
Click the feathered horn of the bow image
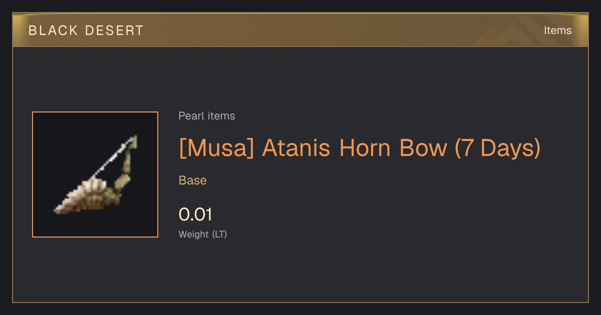[x=83, y=197]
